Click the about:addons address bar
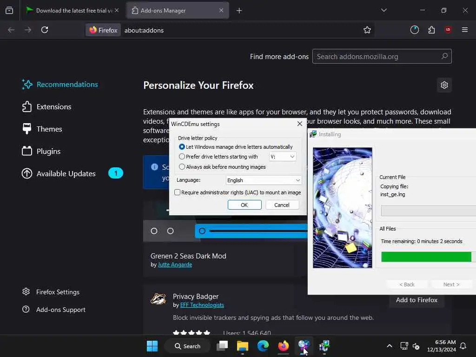Image resolution: width=476 pixels, height=357 pixels. (229, 30)
